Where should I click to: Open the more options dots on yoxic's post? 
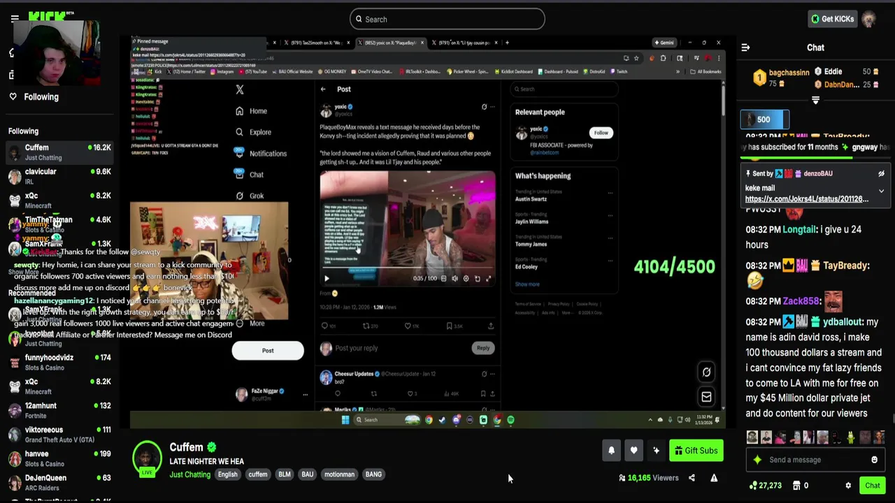[x=492, y=107]
